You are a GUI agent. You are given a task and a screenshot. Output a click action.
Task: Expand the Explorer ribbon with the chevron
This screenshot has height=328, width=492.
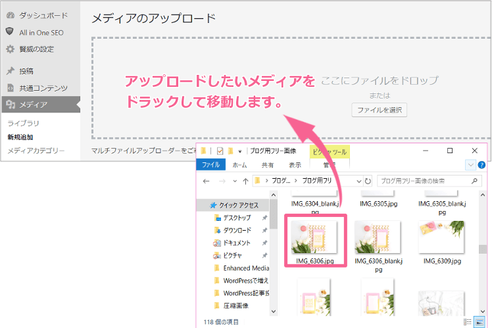coord(470,165)
